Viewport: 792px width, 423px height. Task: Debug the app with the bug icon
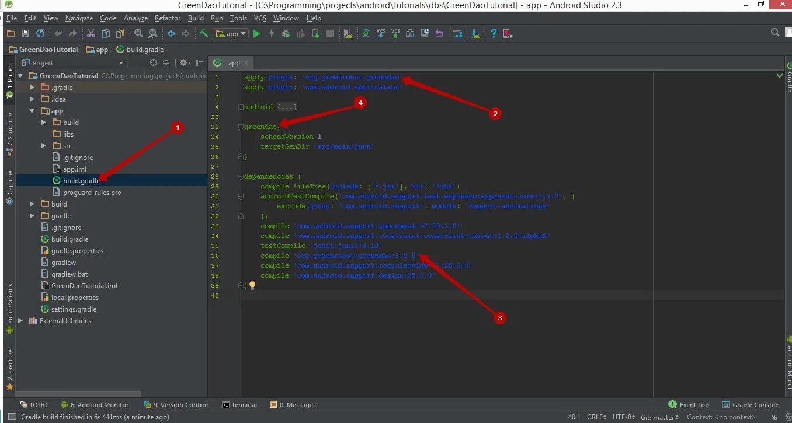click(x=286, y=34)
